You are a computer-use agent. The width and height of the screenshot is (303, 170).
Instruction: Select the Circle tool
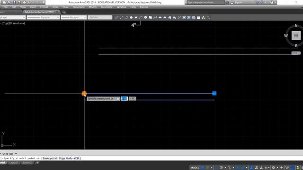pyautogui.click(x=145, y=17)
